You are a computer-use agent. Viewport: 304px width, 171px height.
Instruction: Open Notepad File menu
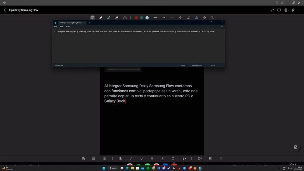[x=55, y=26]
